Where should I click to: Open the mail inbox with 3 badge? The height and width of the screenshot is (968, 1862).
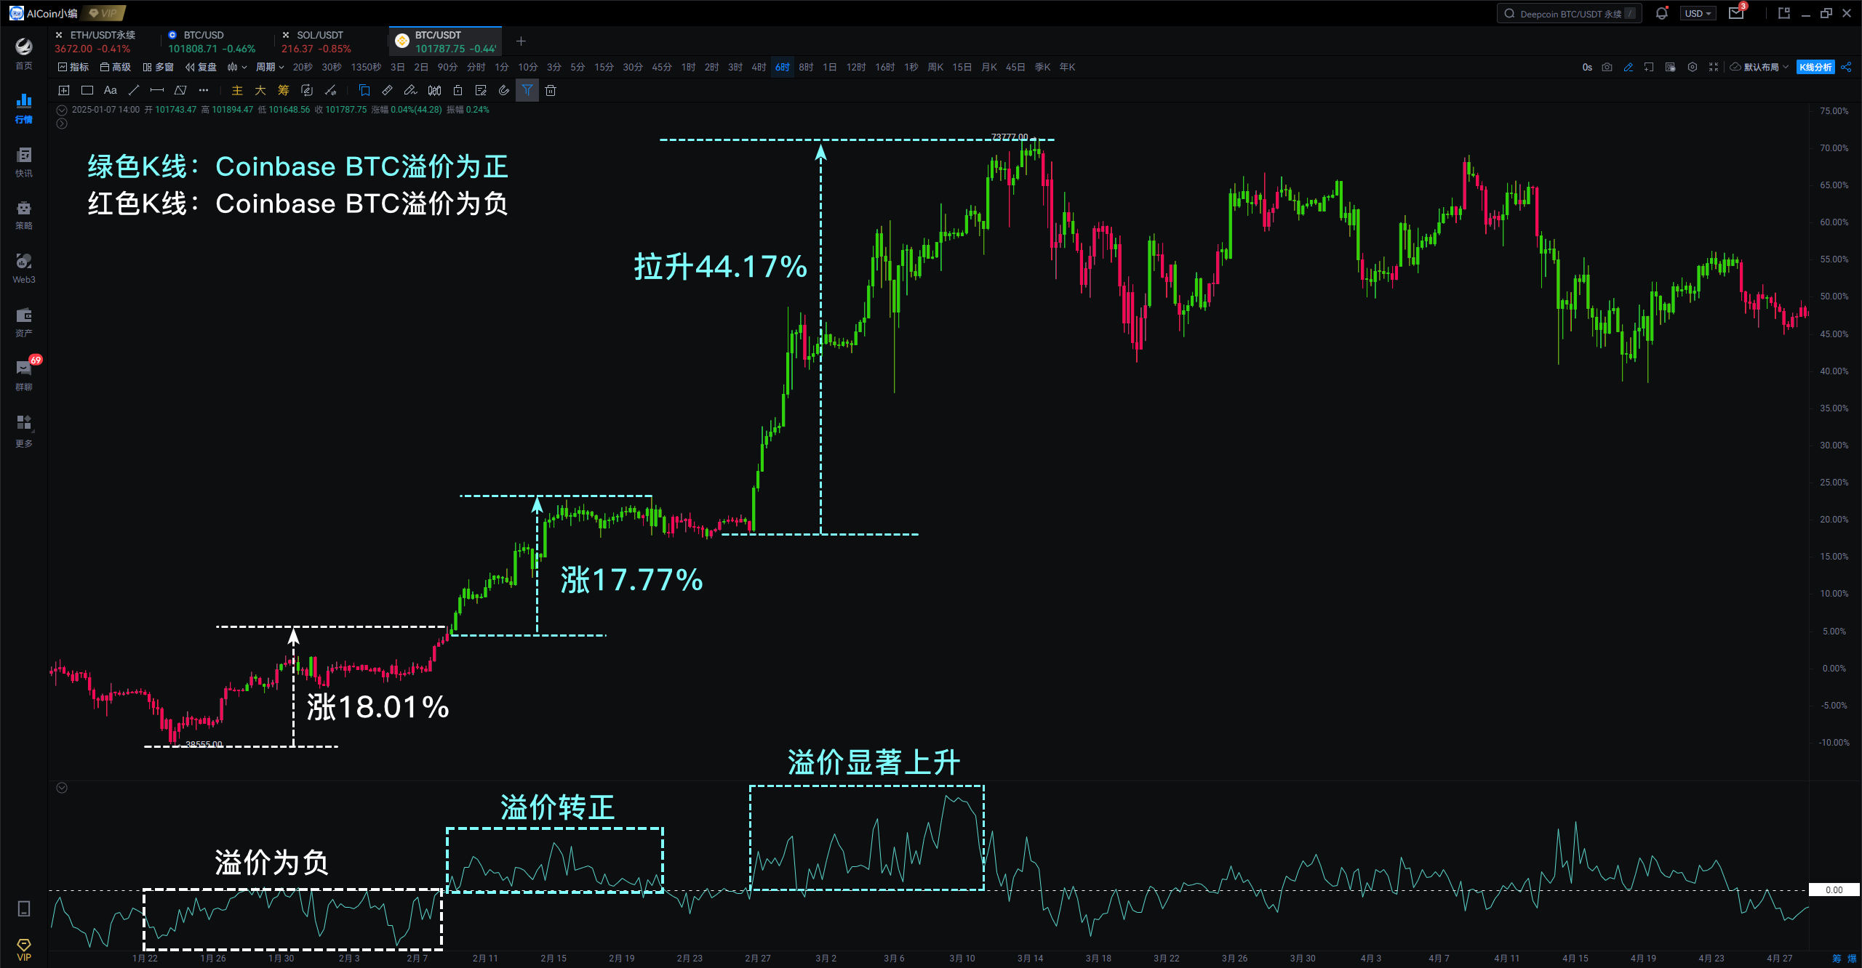[1736, 13]
